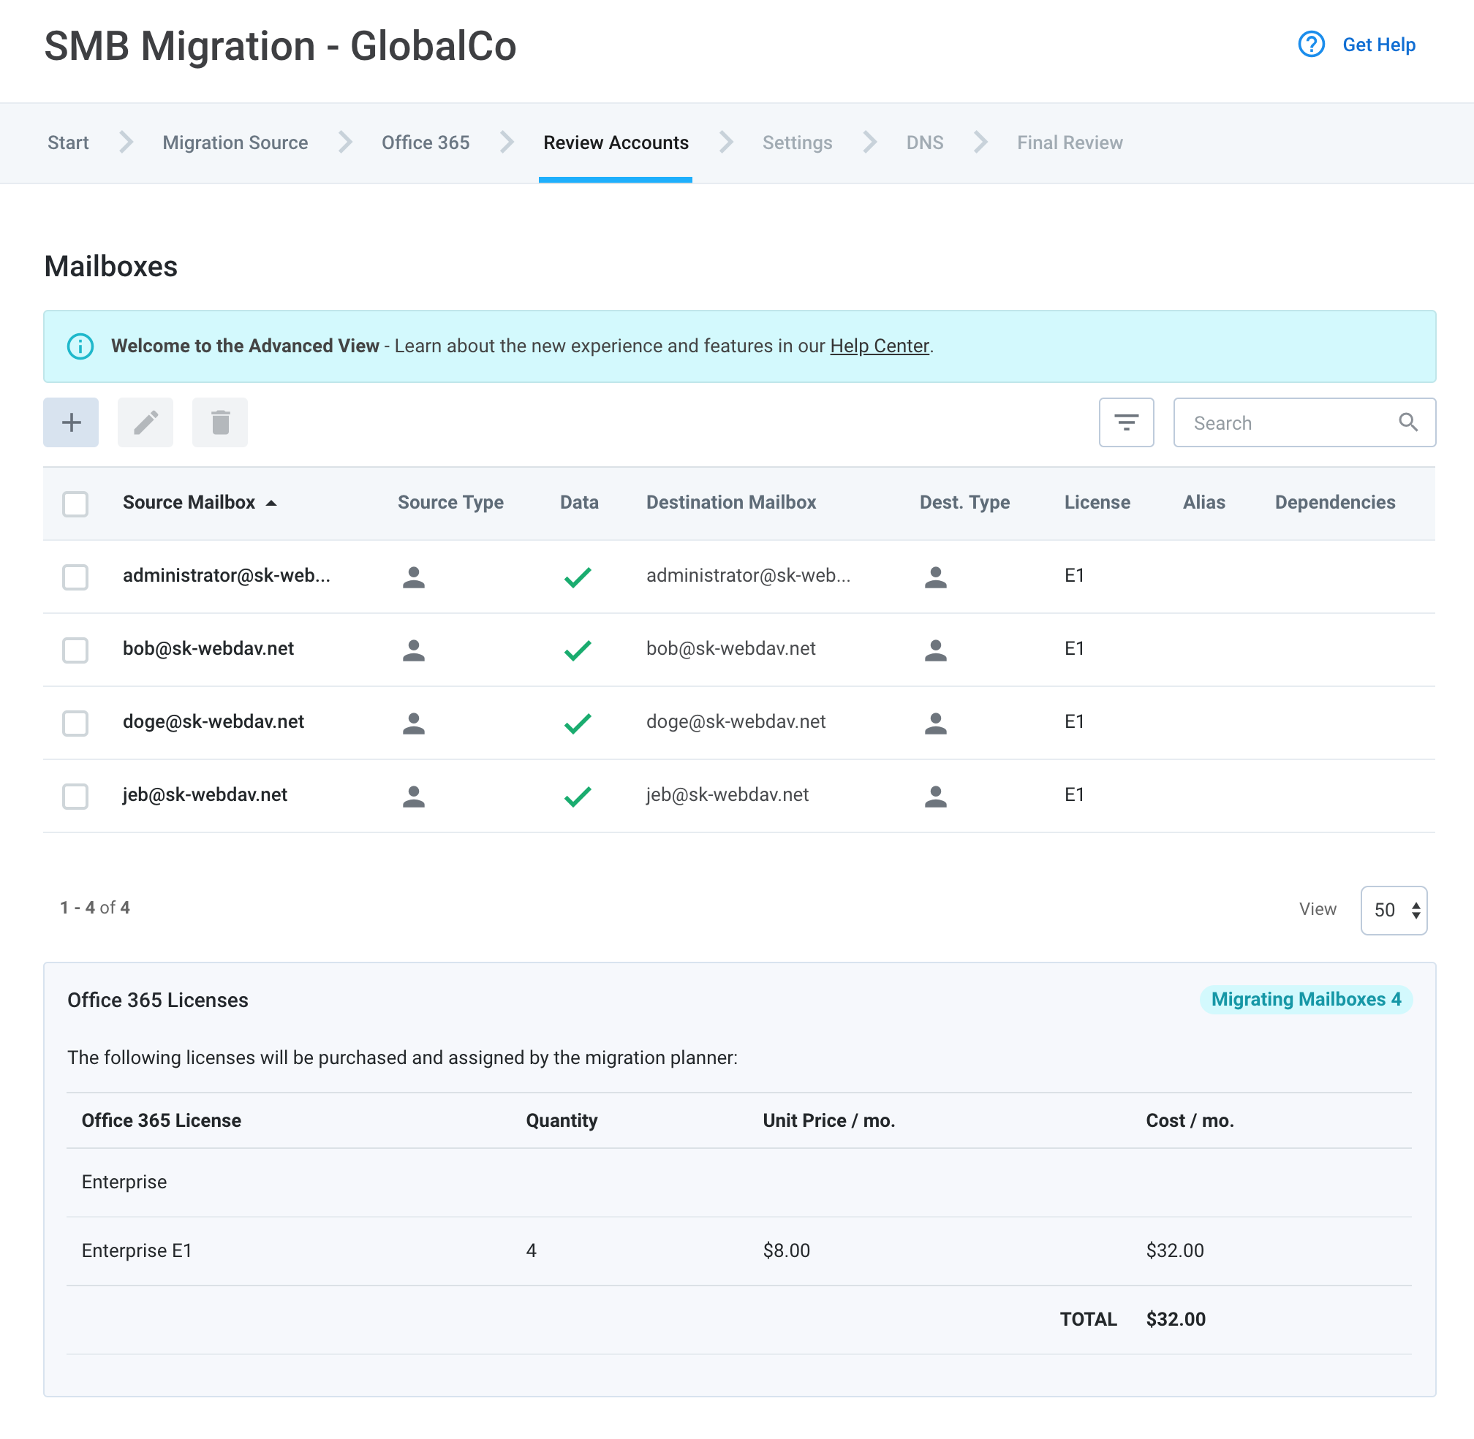The width and height of the screenshot is (1474, 1439).
Task: Click the delete trash can icon
Action: point(220,422)
